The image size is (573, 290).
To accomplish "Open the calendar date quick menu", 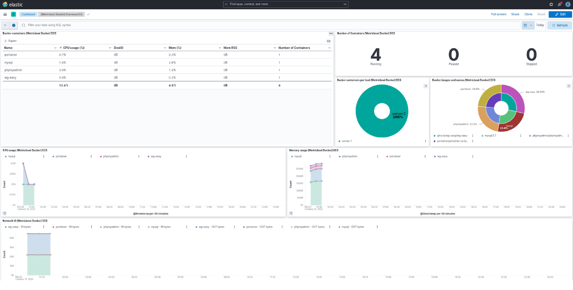I will (527, 25).
